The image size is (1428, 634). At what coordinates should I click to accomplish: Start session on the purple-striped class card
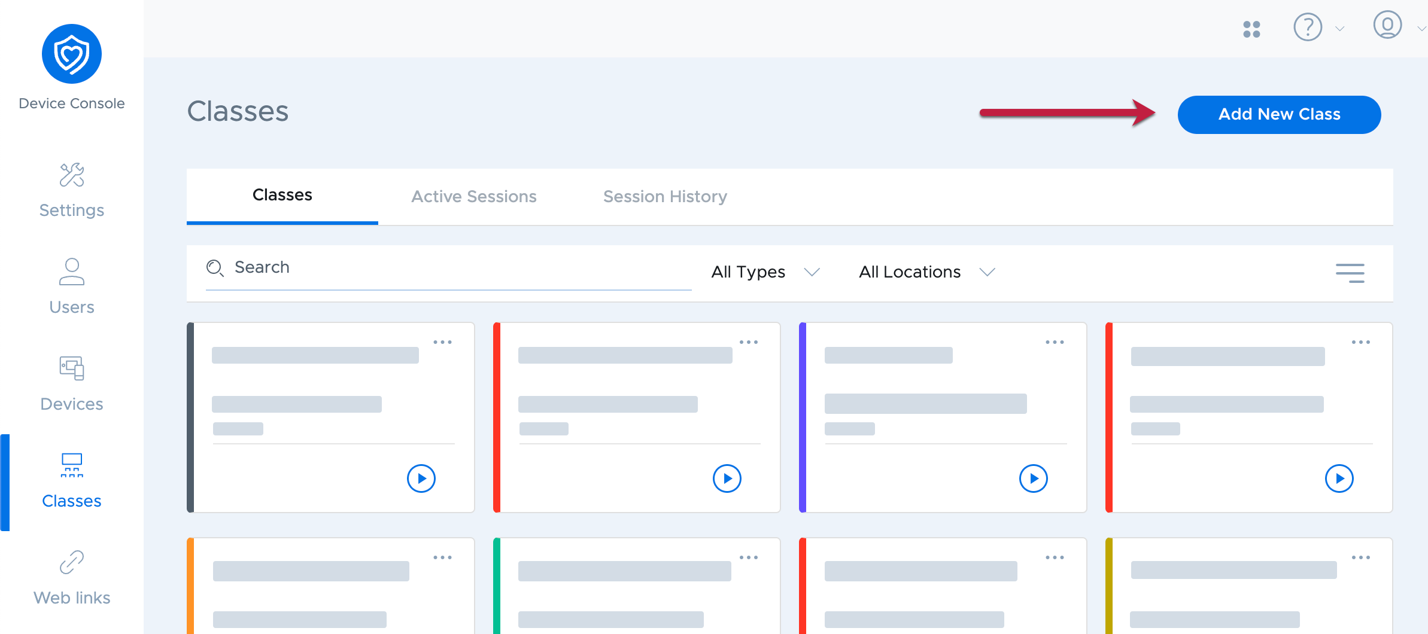1034,478
